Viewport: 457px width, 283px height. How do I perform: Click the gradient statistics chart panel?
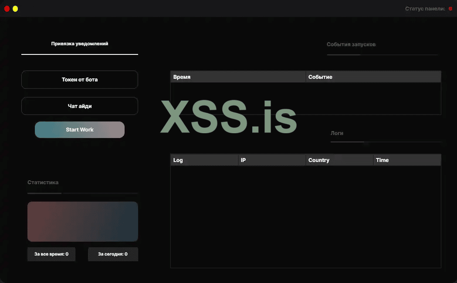83,222
